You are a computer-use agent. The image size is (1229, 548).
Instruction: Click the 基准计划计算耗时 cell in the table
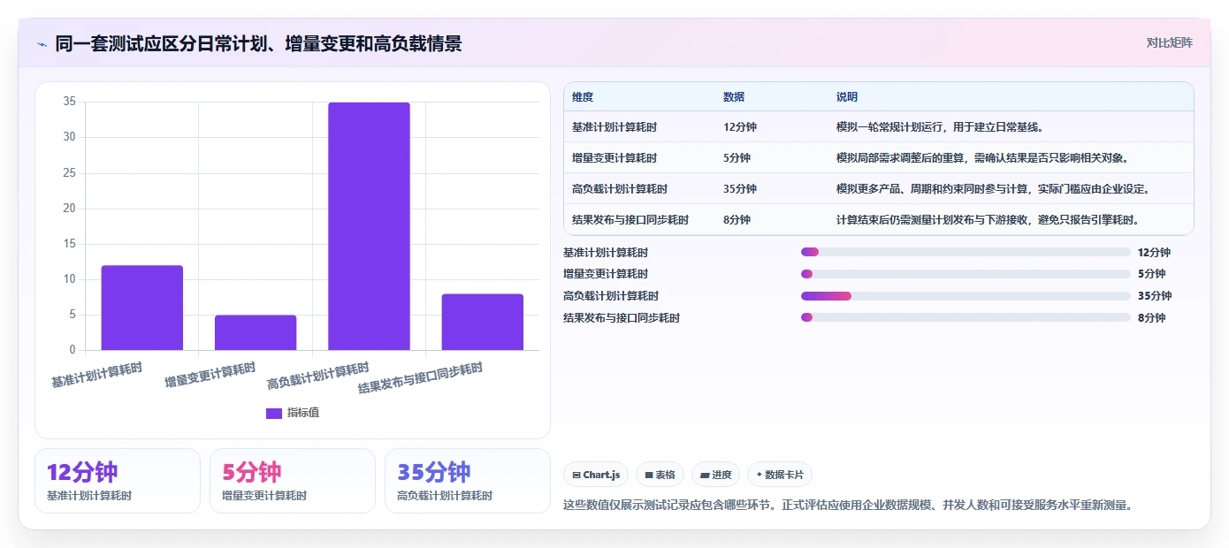click(x=614, y=127)
